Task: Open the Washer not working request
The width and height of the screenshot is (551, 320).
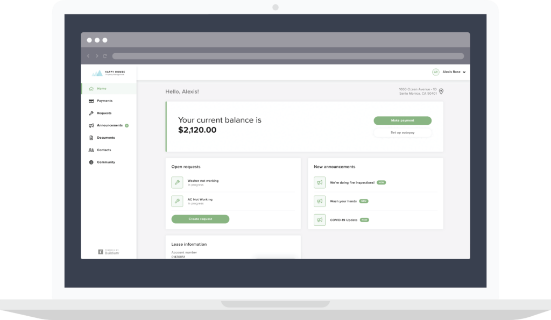Action: (x=203, y=181)
